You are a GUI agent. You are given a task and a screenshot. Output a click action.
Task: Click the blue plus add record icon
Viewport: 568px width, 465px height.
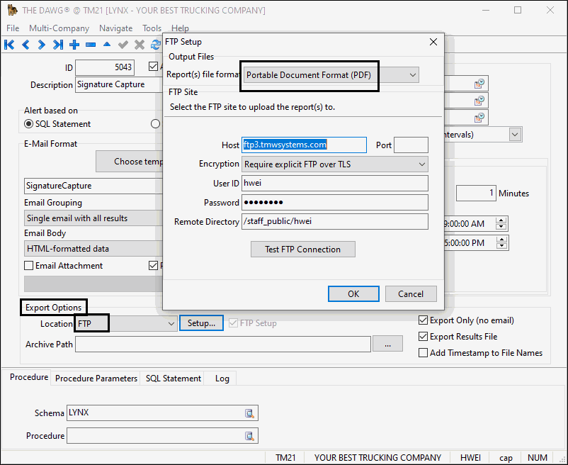[x=74, y=45]
